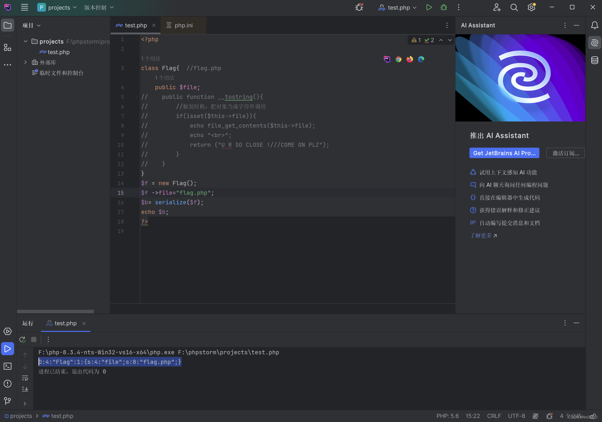Open the Problems tool window
This screenshot has height=422, width=602.
(x=8, y=384)
